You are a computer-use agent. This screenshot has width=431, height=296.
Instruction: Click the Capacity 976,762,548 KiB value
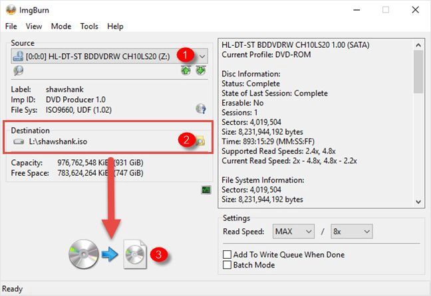100,163
